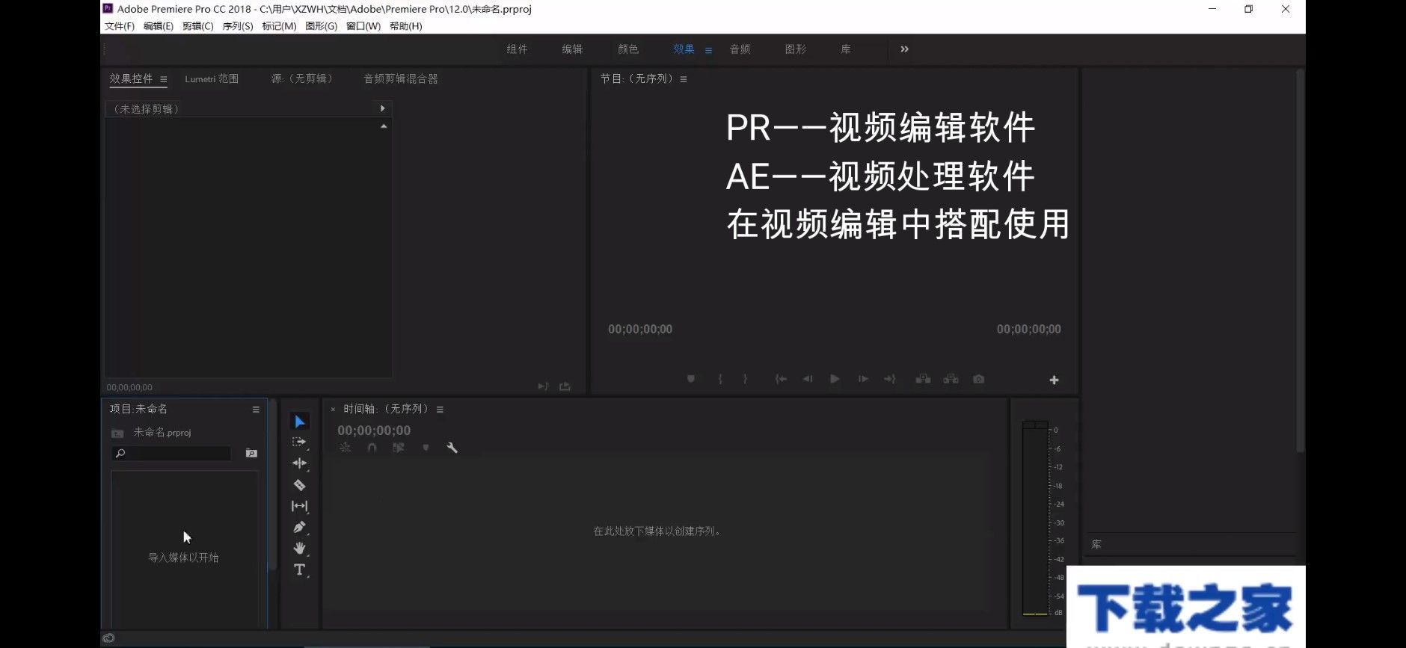1406x648 pixels.
Task: Open the Timeline panel menu
Action: click(x=440, y=410)
